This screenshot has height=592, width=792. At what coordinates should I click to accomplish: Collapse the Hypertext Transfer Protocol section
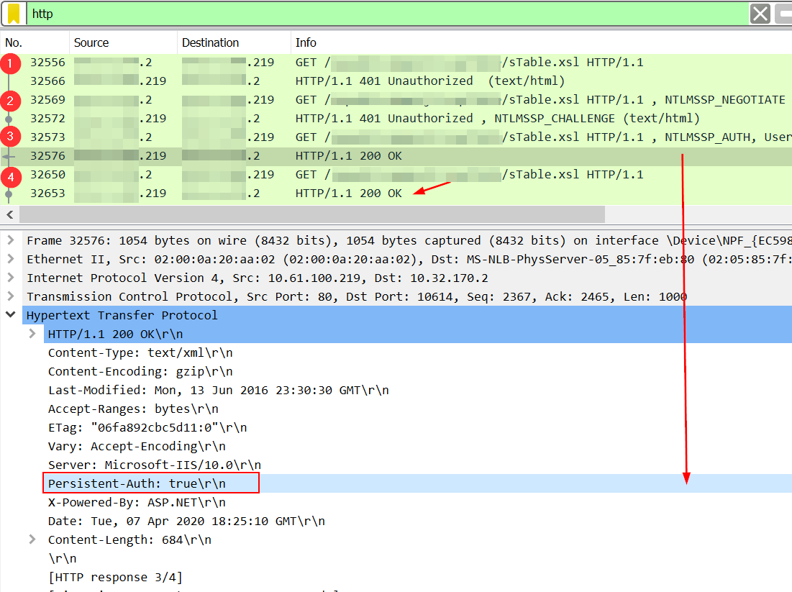pyautogui.click(x=11, y=315)
